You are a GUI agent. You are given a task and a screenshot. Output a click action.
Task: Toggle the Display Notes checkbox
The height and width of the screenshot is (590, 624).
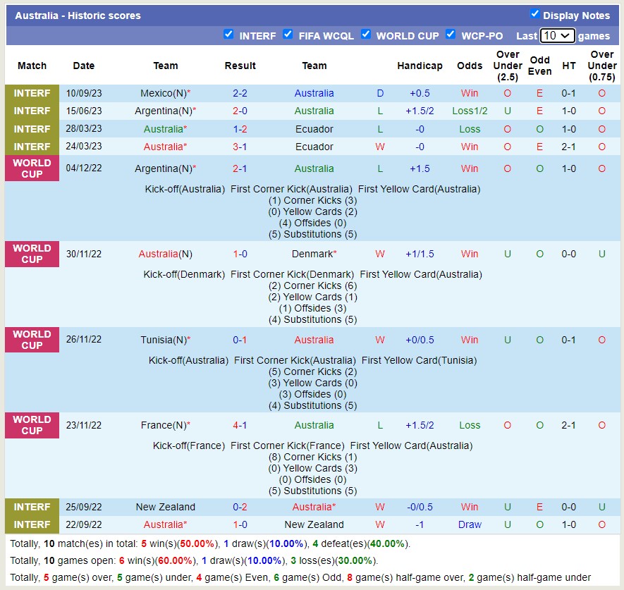pyautogui.click(x=534, y=14)
